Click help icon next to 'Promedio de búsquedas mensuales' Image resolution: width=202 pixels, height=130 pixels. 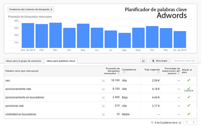coord(118,74)
